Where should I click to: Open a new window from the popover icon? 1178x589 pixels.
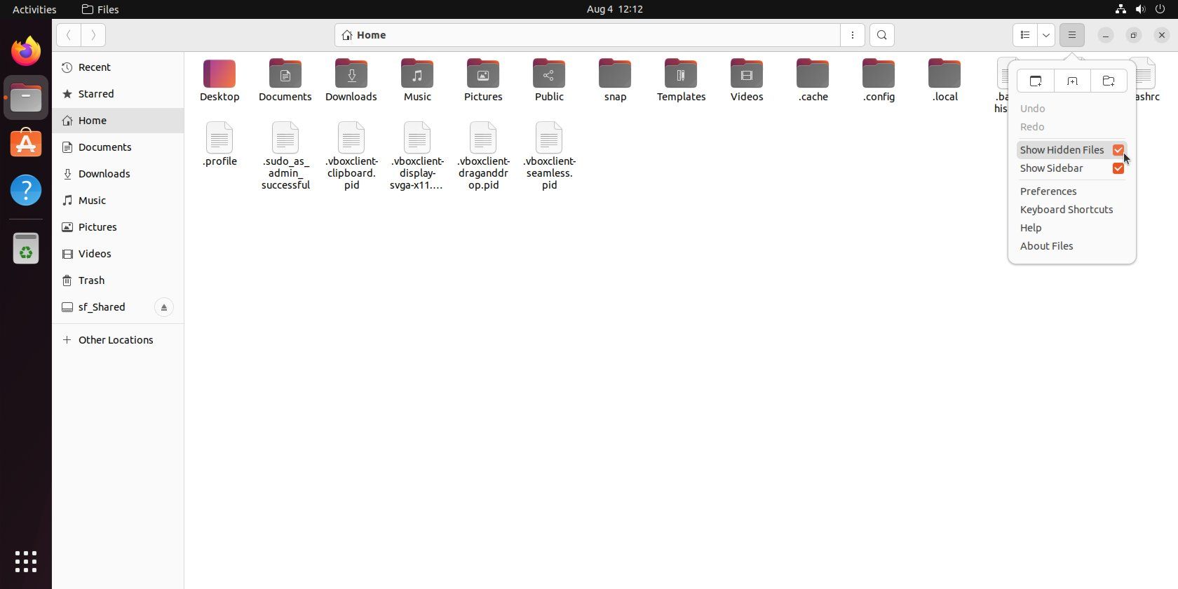(x=1036, y=81)
